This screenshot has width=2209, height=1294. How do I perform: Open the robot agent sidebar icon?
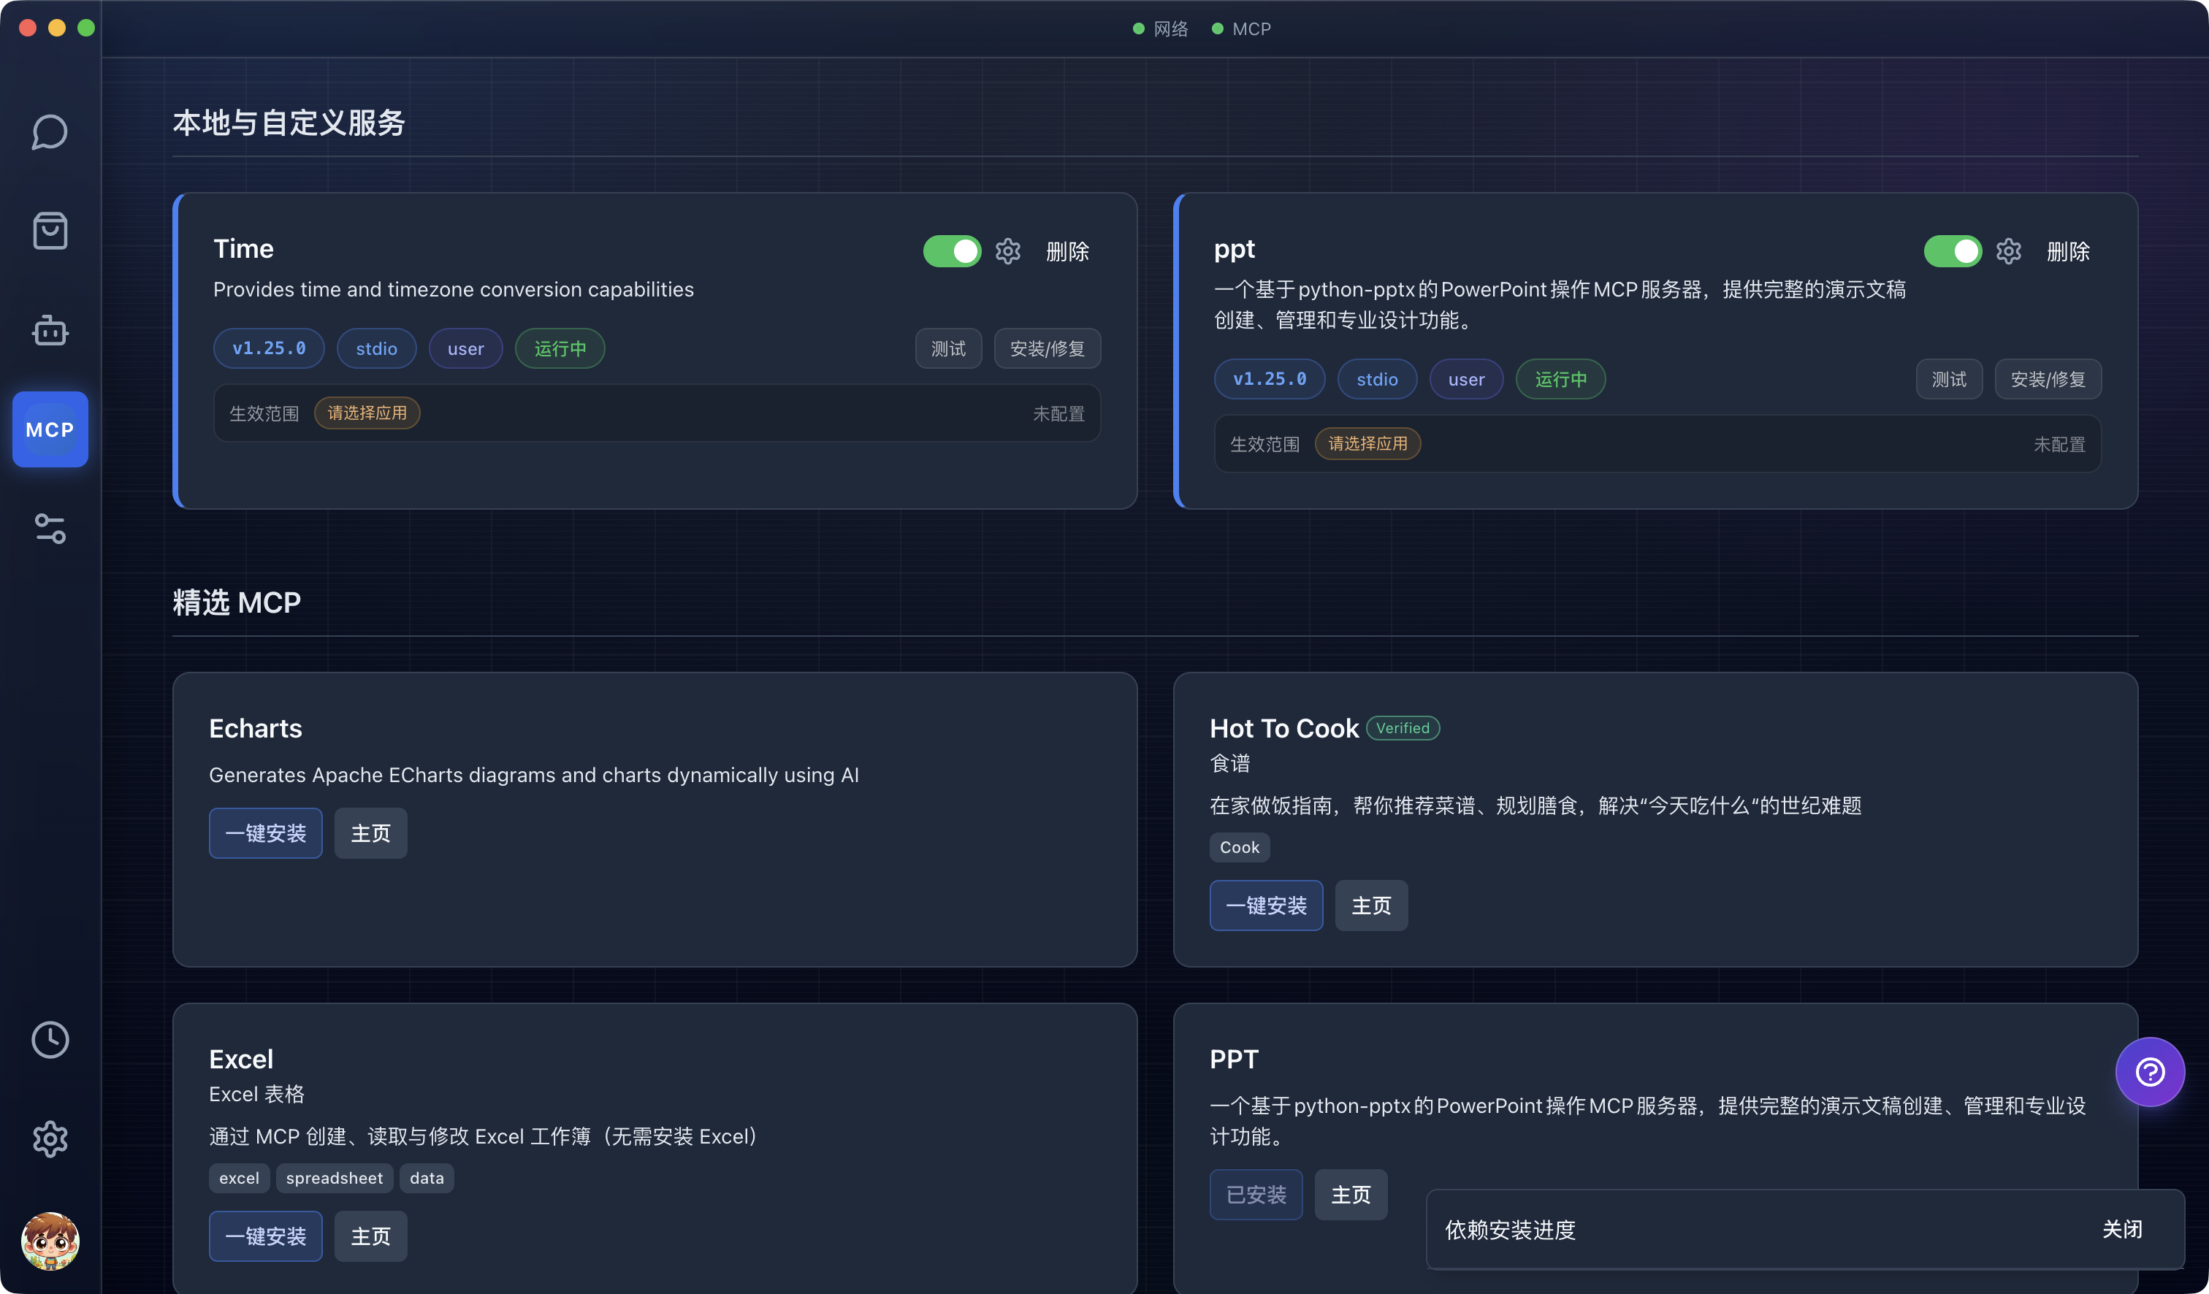pos(50,330)
